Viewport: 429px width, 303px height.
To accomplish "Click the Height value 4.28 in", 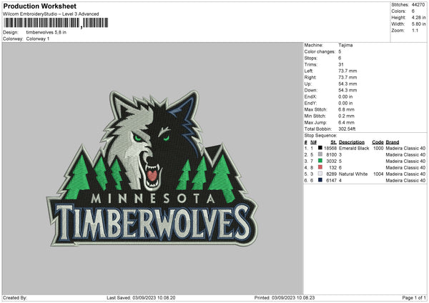I will (418, 17).
